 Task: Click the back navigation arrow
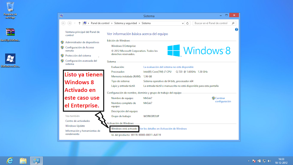(63, 23)
